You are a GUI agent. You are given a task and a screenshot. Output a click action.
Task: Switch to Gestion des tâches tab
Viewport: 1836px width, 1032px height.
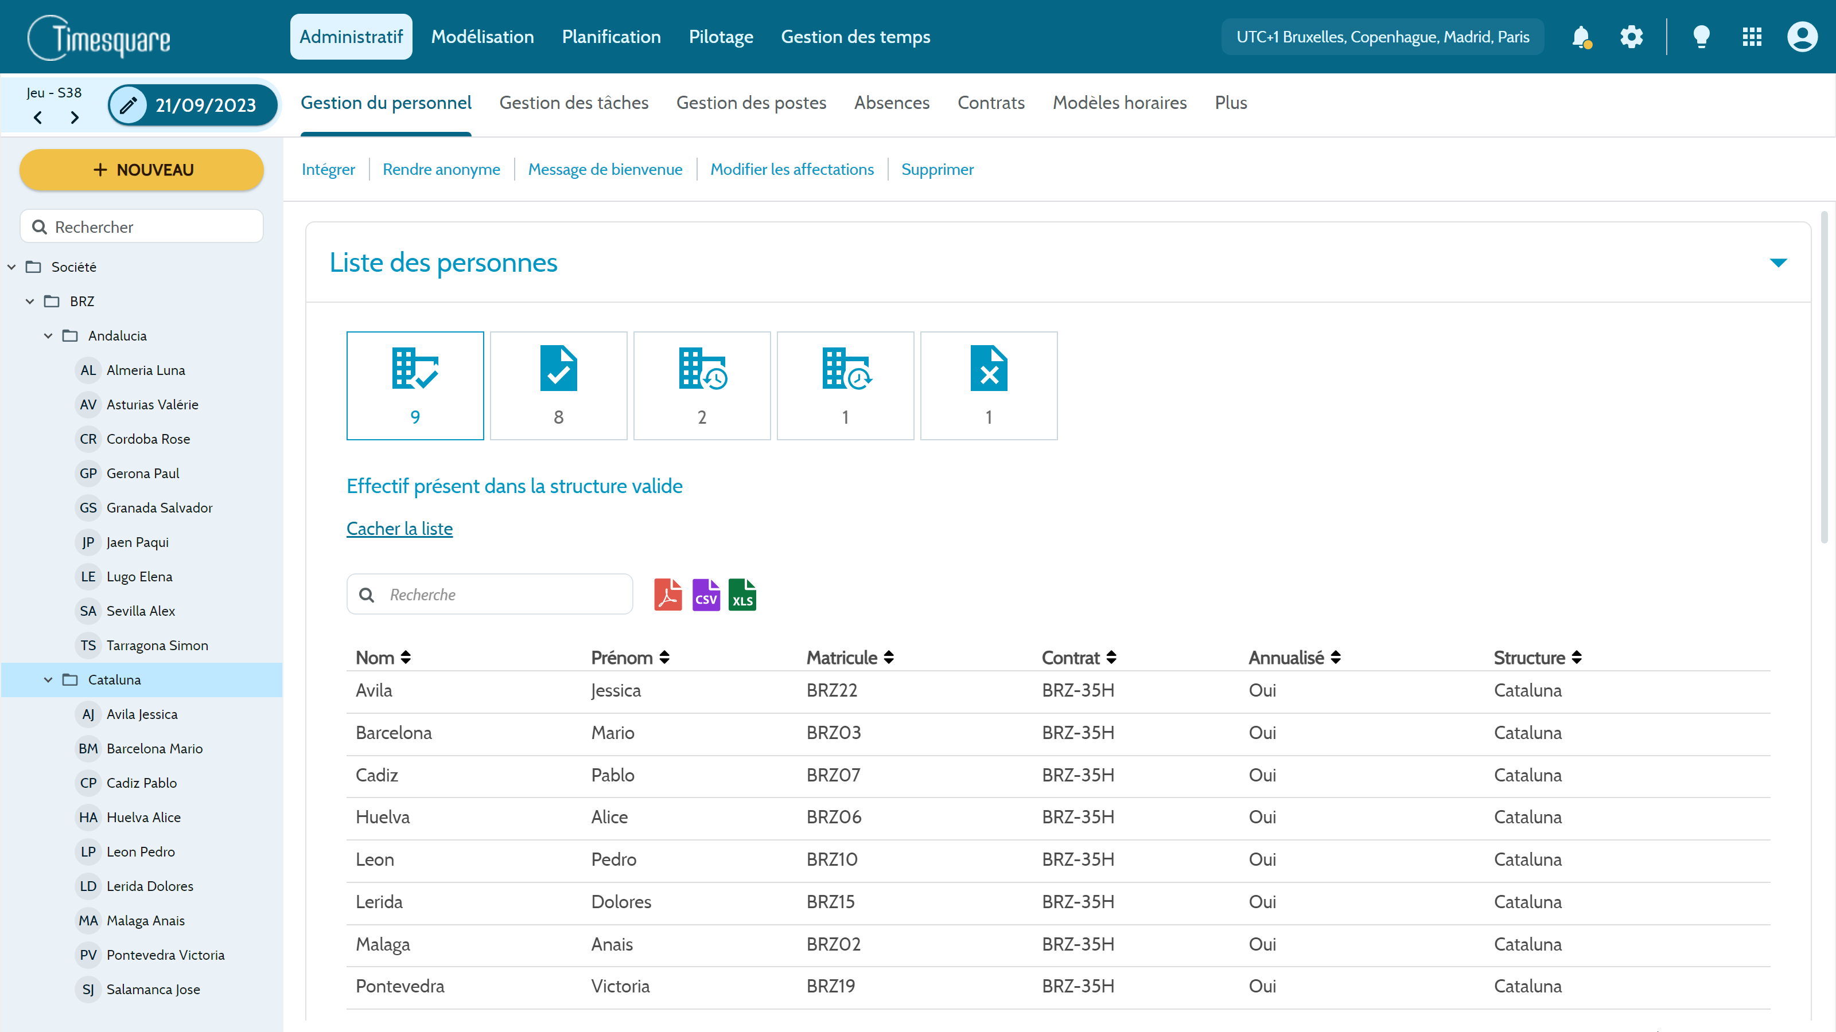[x=574, y=103]
